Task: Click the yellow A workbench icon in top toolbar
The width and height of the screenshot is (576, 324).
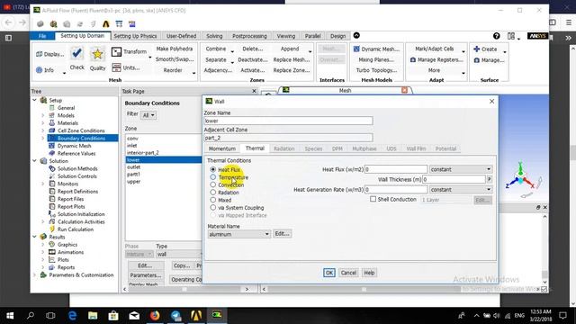Action: pyautogui.click(x=106, y=24)
